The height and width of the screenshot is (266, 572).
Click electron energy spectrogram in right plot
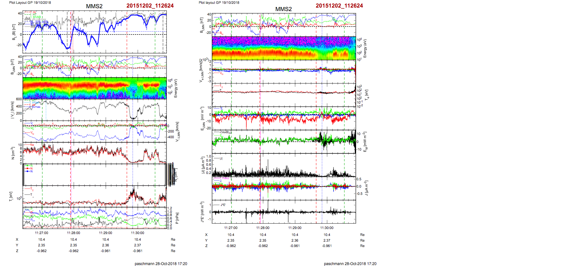tap(284, 48)
